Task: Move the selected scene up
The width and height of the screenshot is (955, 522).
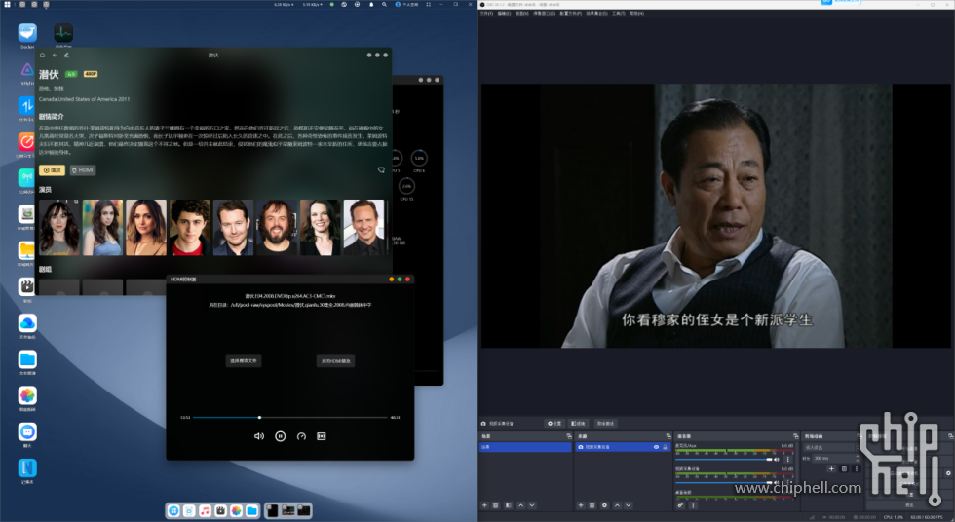Action: 520,505
